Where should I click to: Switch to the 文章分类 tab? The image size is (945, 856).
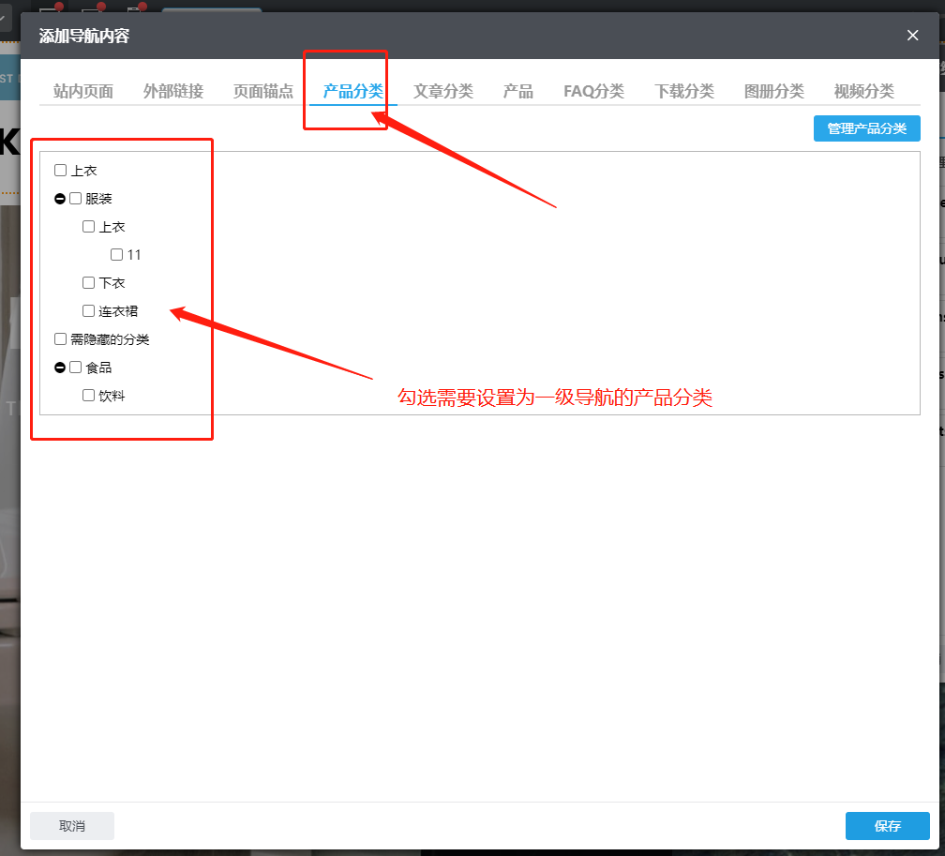[x=443, y=91]
